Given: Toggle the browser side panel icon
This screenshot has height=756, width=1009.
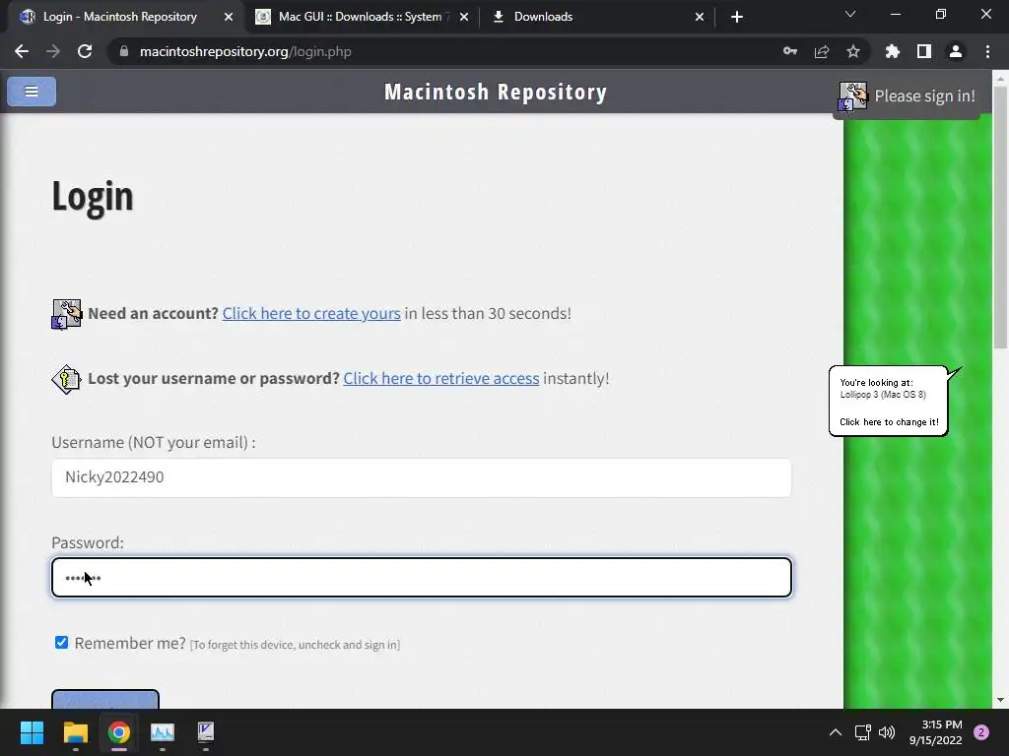Looking at the screenshot, I should 924,51.
